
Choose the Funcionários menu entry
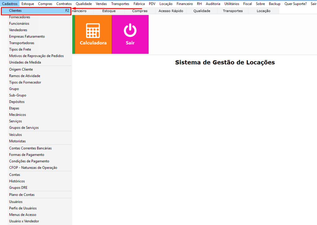(19, 23)
